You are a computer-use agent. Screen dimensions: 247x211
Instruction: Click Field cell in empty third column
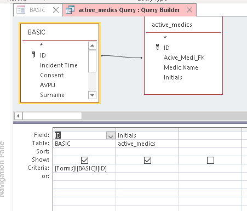point(210,135)
